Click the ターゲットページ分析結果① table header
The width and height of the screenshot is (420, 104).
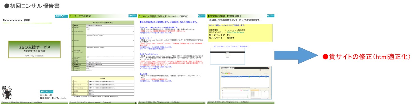(x=103, y=22)
